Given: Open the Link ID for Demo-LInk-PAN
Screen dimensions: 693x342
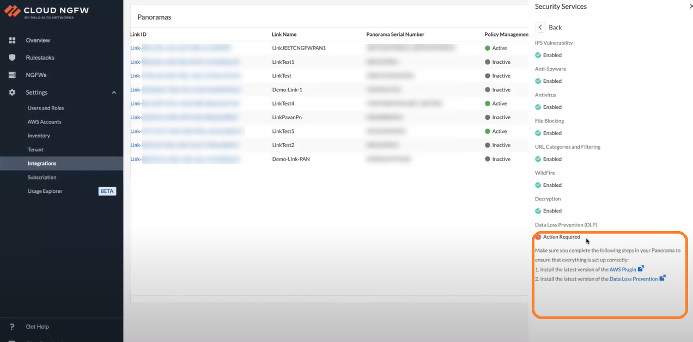Looking at the screenshot, I should (x=185, y=159).
